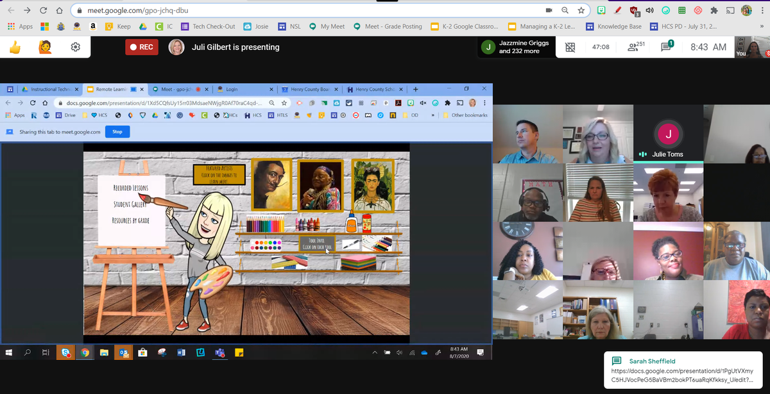Open the grid layout icon in Meet

tap(569, 47)
